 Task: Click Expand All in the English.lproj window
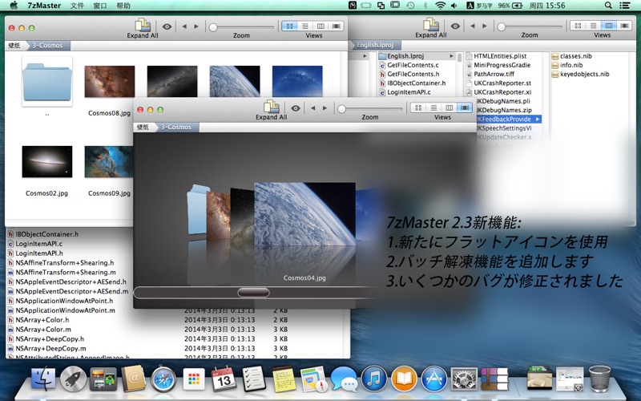[431, 28]
